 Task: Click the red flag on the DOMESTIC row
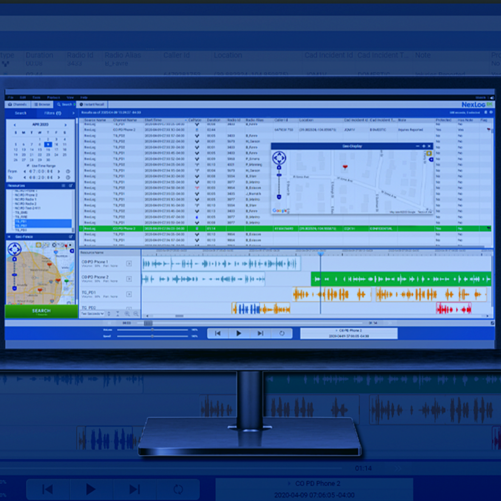(489, 130)
